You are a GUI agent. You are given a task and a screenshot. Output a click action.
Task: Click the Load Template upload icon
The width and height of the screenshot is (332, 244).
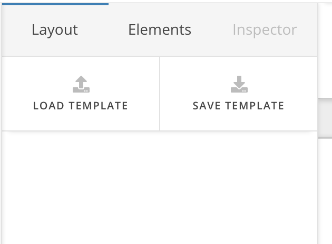coord(81,84)
